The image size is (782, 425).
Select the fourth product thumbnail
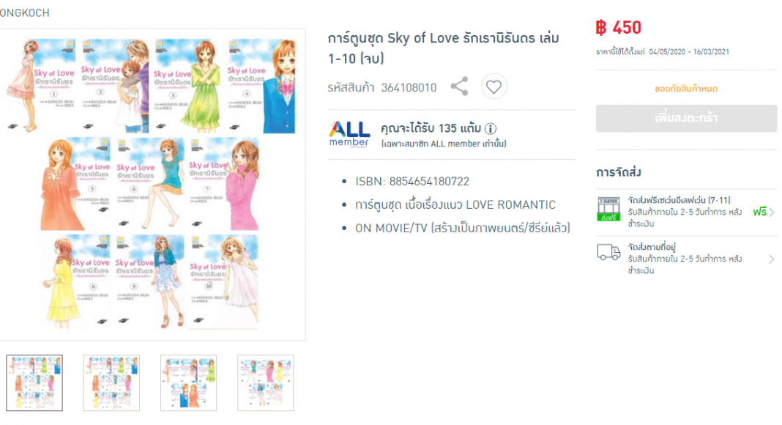point(266,383)
